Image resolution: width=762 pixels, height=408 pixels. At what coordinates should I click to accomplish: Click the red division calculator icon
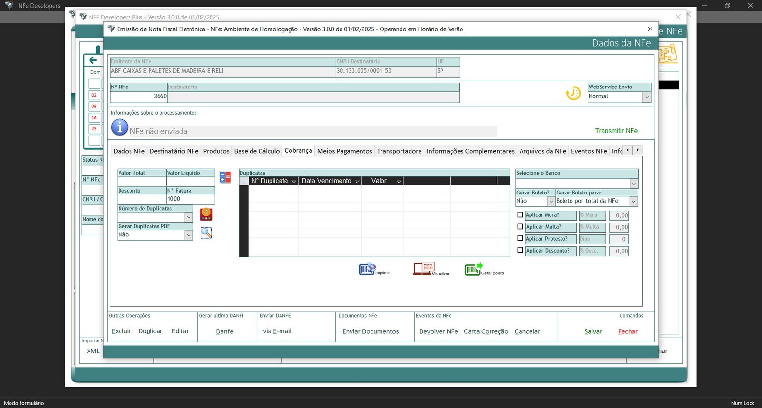(206, 214)
